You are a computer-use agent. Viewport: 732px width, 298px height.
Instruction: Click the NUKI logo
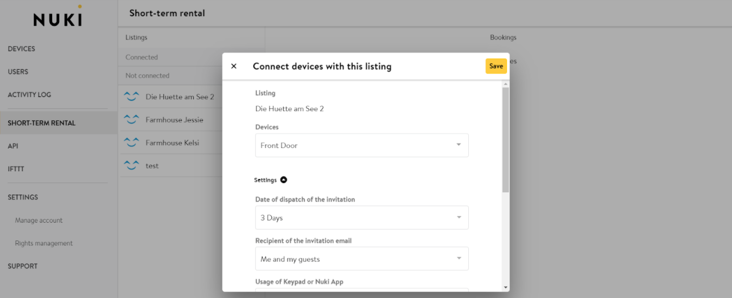coord(58,18)
